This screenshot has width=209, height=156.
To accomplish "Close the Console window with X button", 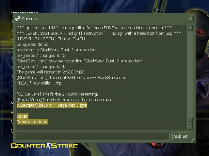I will click(190, 18).
